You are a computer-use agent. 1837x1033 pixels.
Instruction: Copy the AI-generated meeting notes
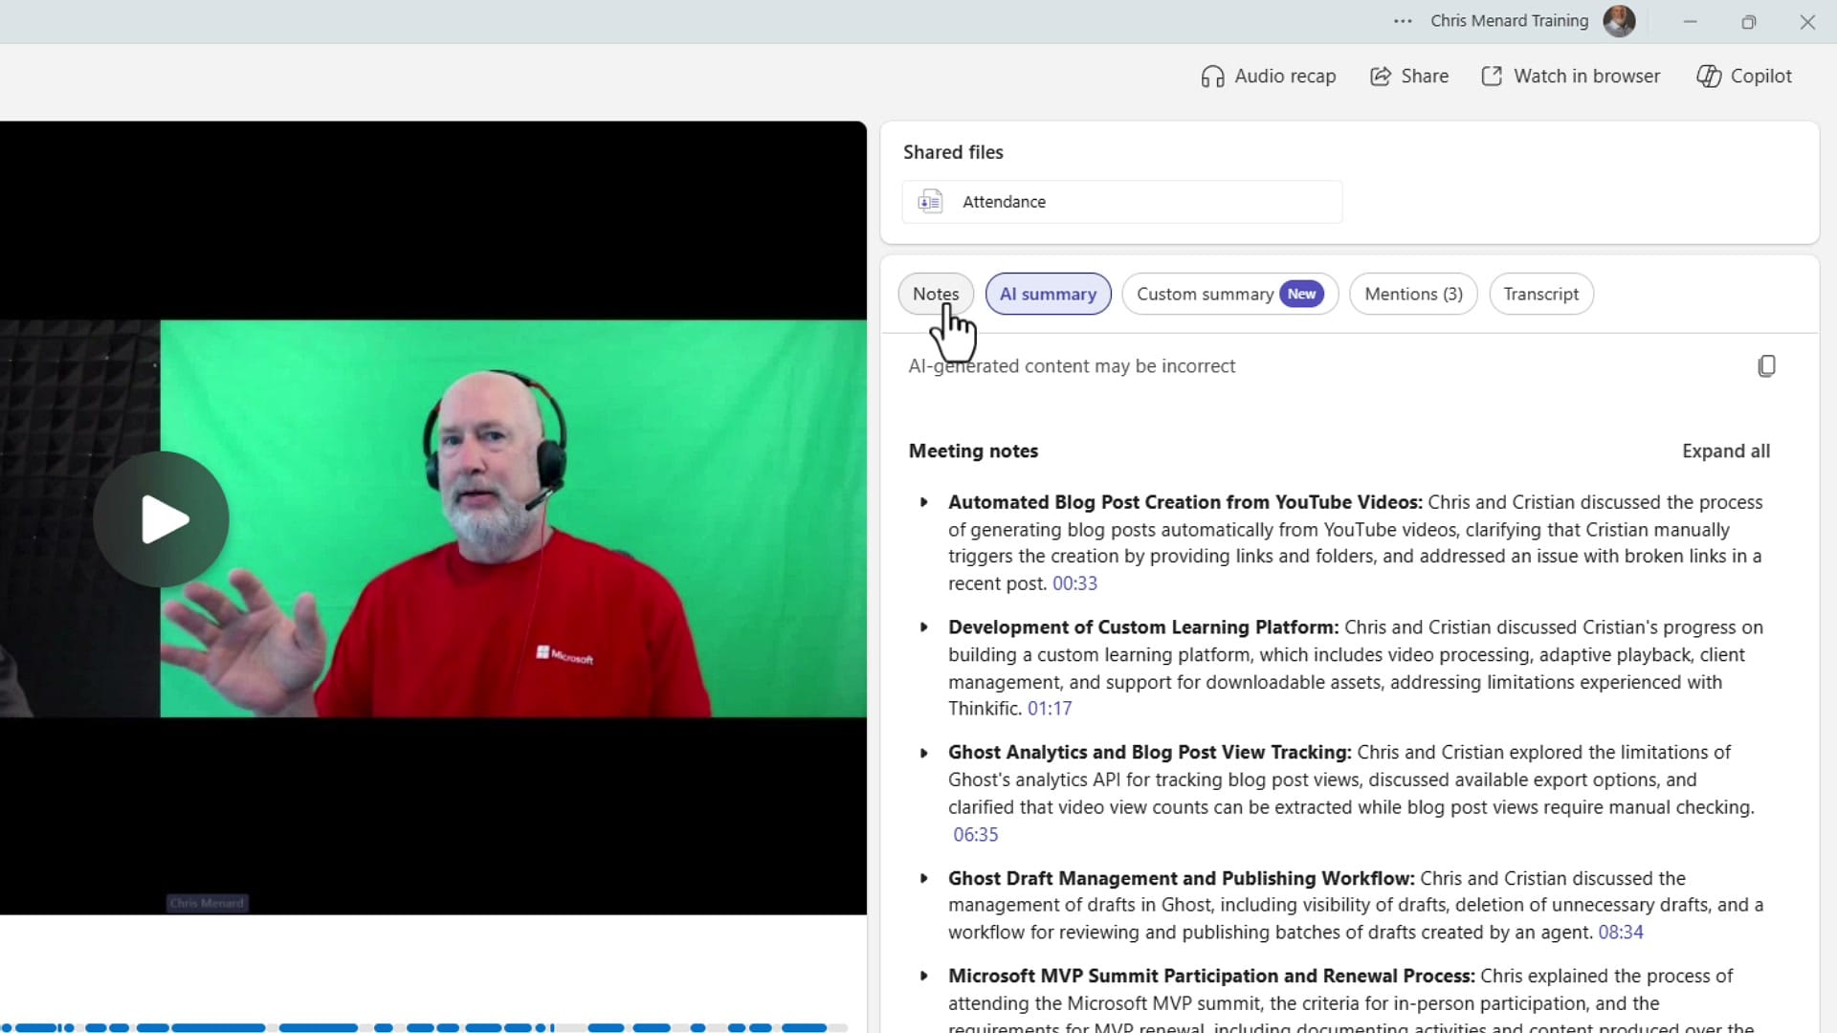pos(1766,365)
